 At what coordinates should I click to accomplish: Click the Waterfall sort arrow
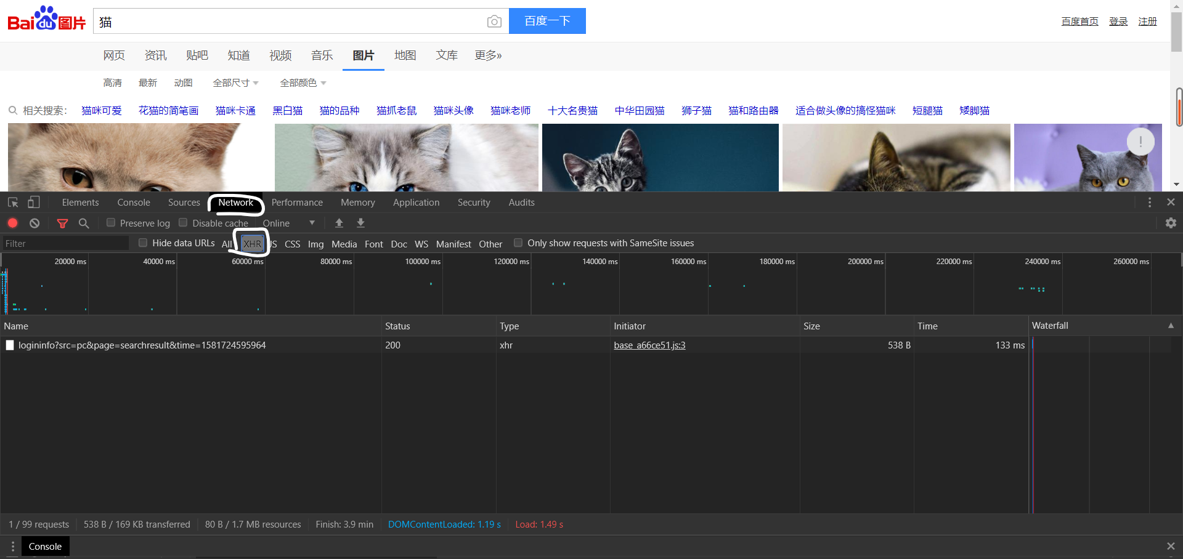click(x=1171, y=326)
